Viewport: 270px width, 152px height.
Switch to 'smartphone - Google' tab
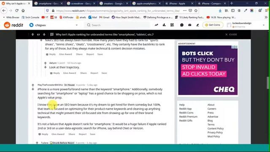[49, 3]
